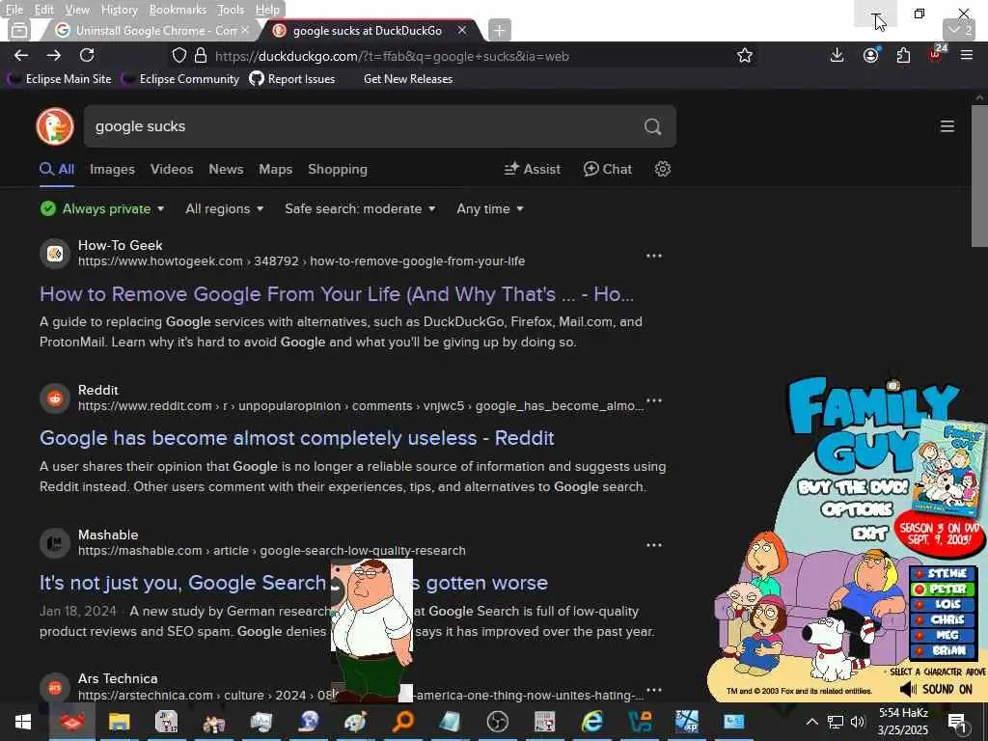This screenshot has height=741, width=988.
Task: Open more options for Reddit result
Action: 654,400
